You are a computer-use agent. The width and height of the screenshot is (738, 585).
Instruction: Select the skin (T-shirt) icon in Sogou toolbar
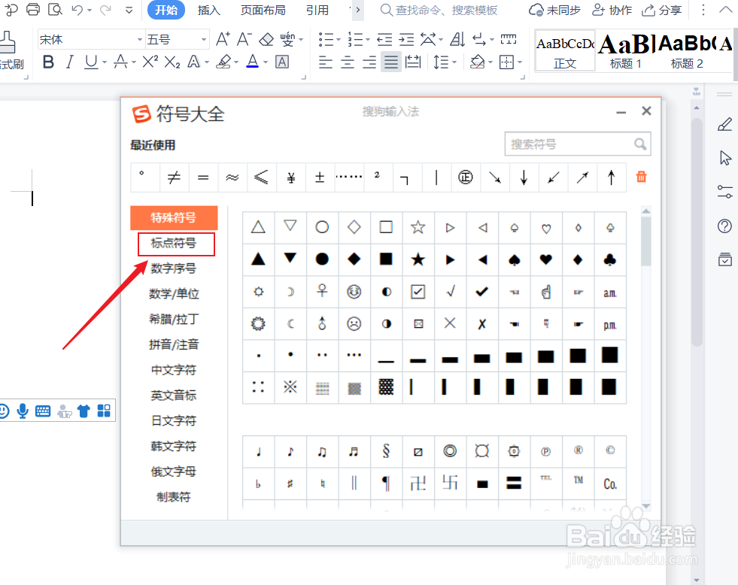(84, 411)
